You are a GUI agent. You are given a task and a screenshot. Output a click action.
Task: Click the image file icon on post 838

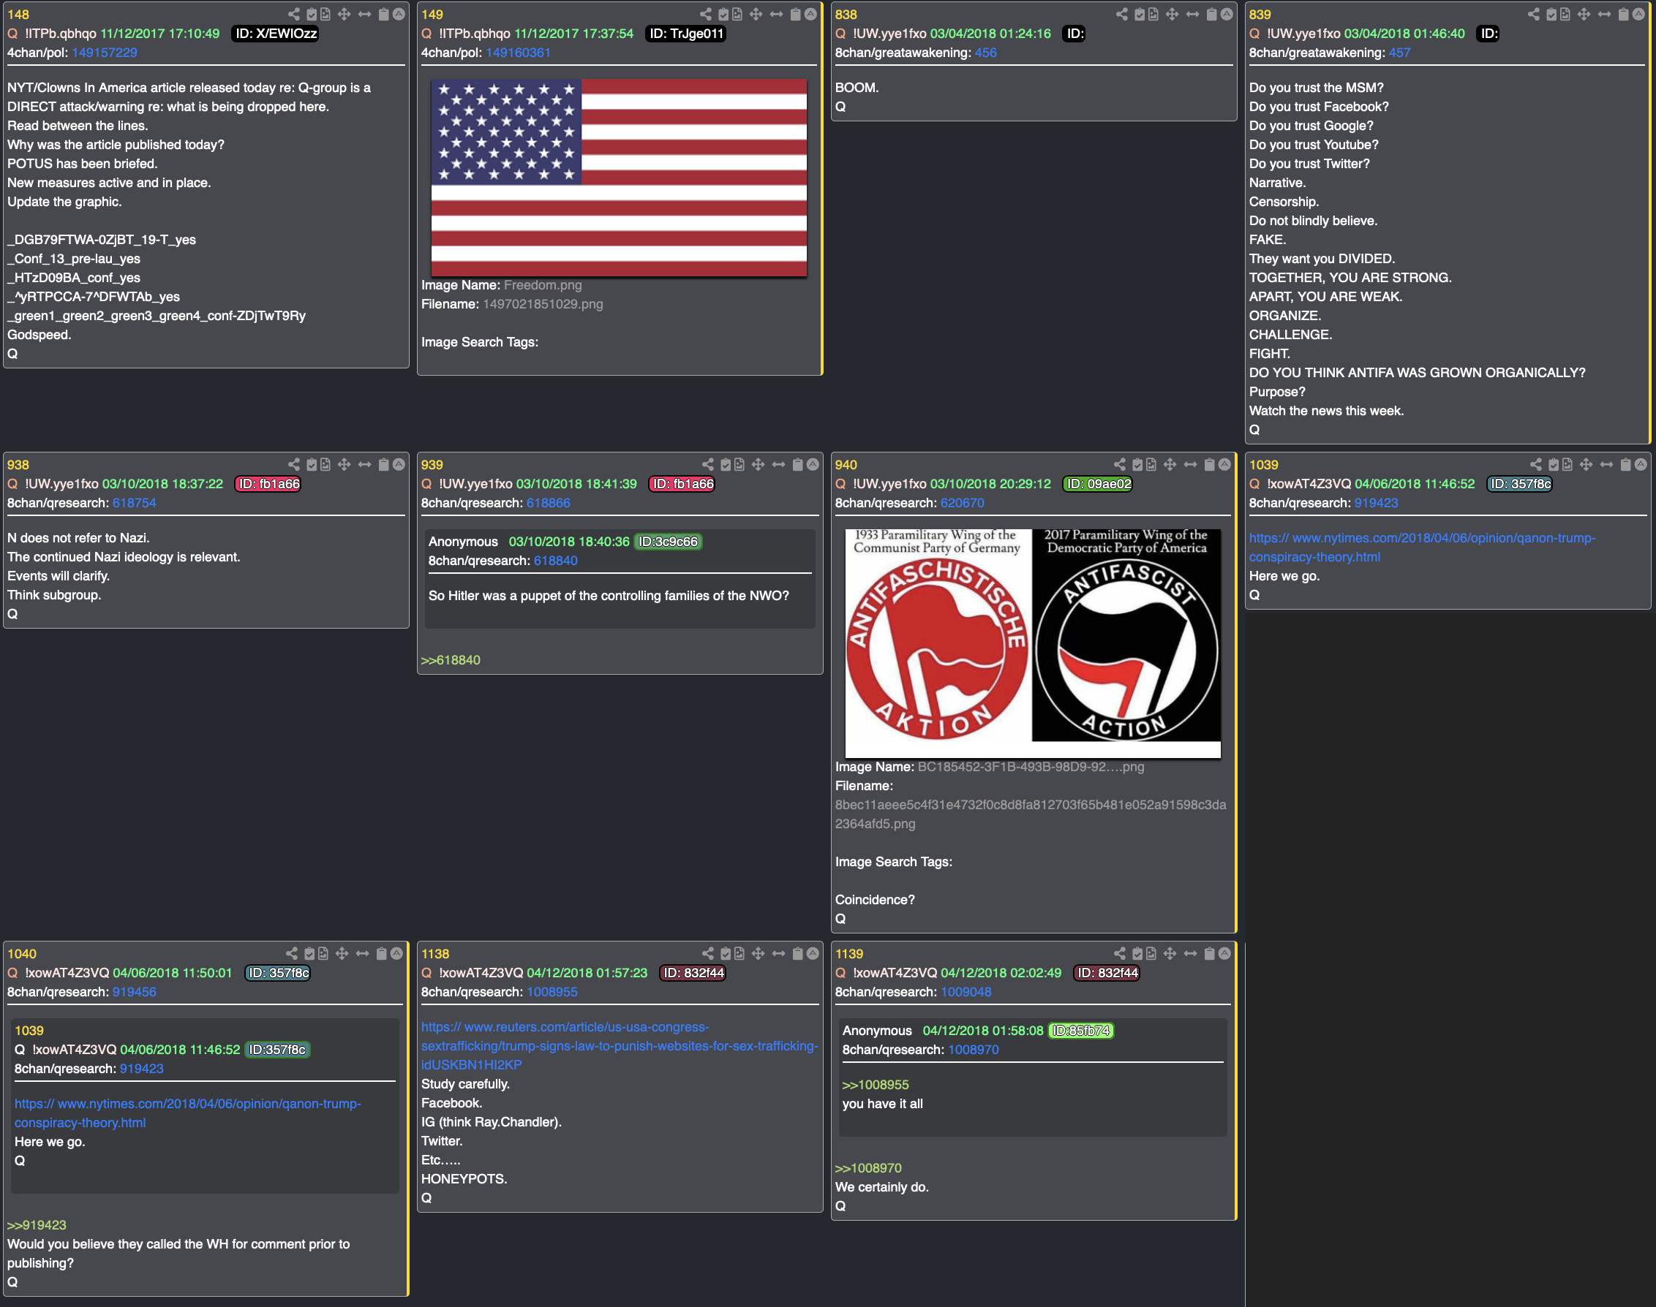tap(1153, 14)
